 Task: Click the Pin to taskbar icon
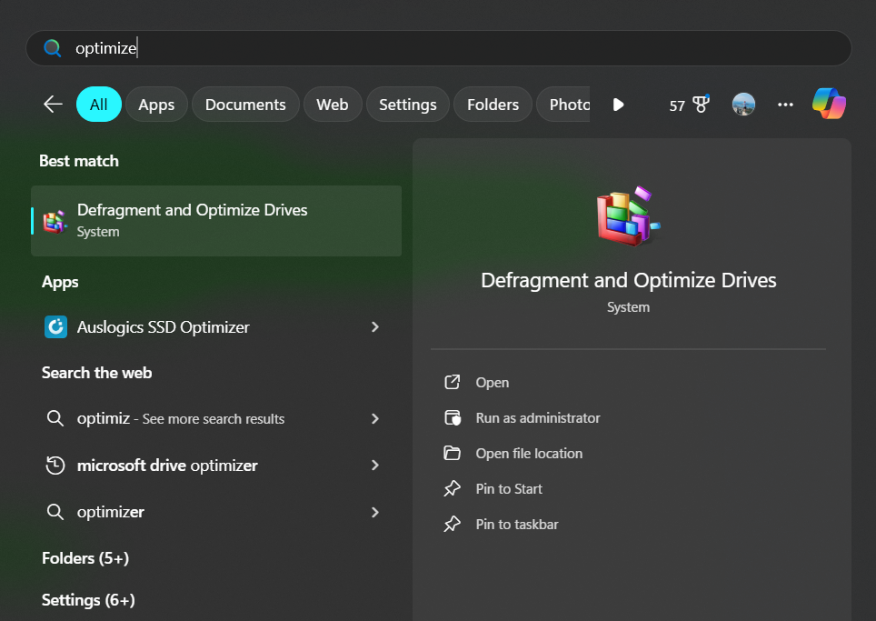(x=452, y=525)
